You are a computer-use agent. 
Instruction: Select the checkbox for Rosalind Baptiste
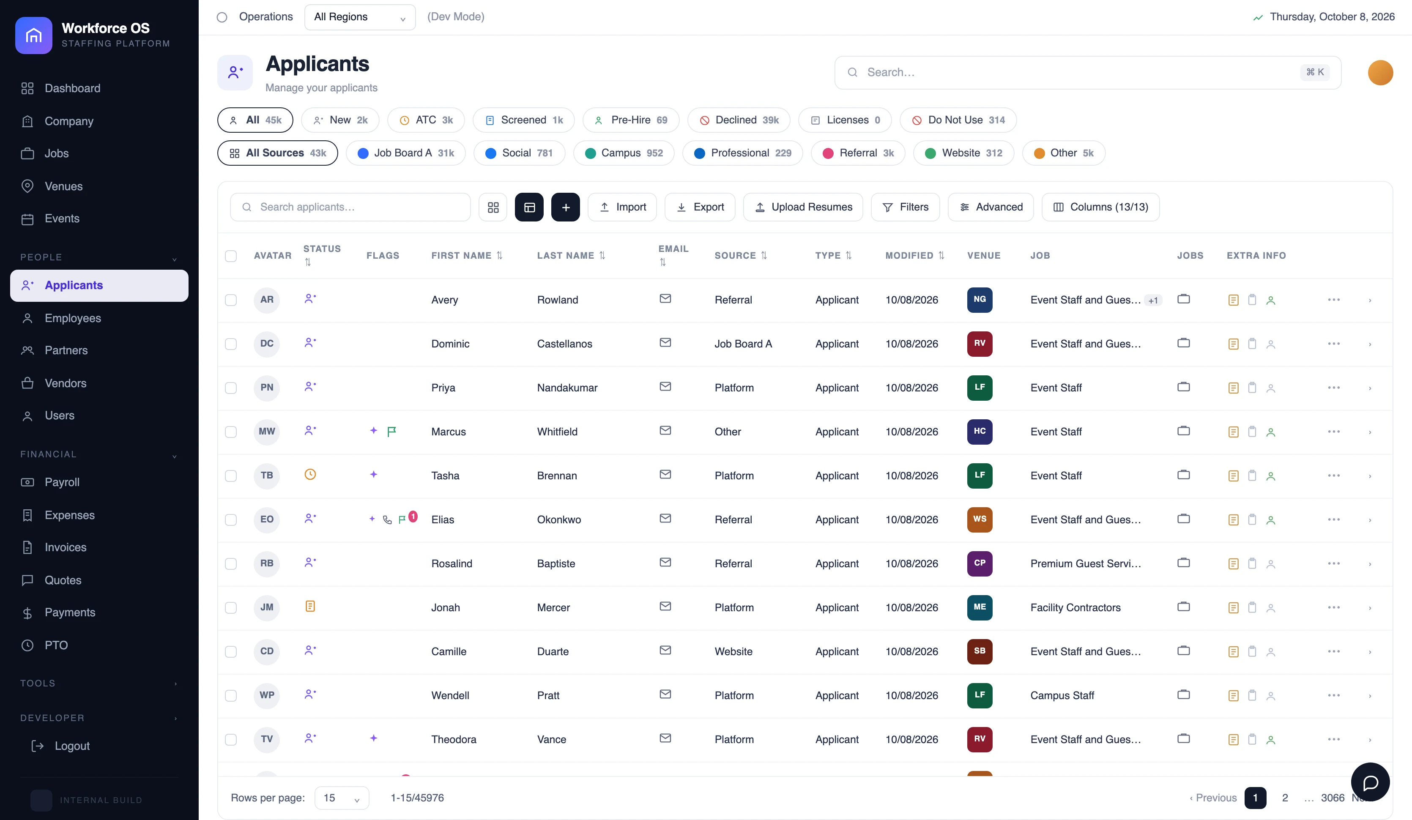pos(231,563)
